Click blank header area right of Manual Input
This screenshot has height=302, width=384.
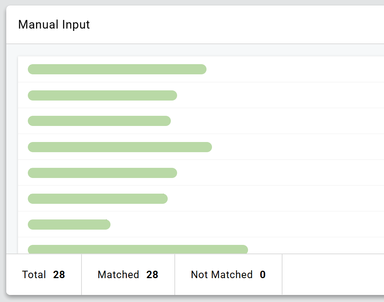point(235,25)
